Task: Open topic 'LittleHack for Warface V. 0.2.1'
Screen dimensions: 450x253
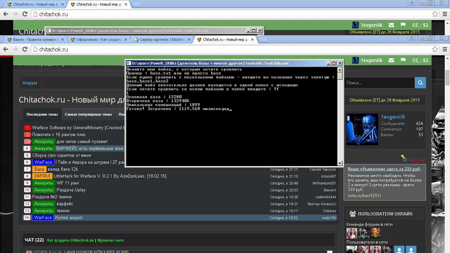Action: 110,176
